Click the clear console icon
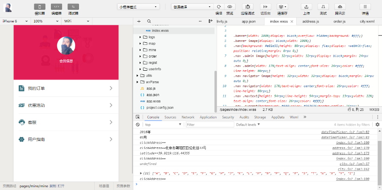 (x=138, y=124)
